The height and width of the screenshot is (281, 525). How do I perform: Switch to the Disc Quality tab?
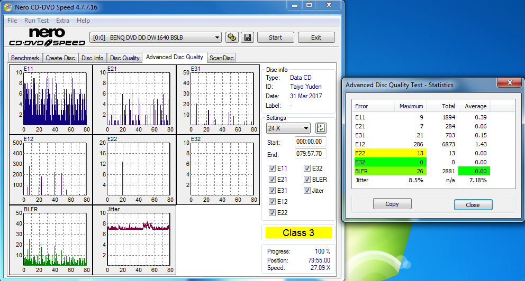pyautogui.click(x=124, y=58)
